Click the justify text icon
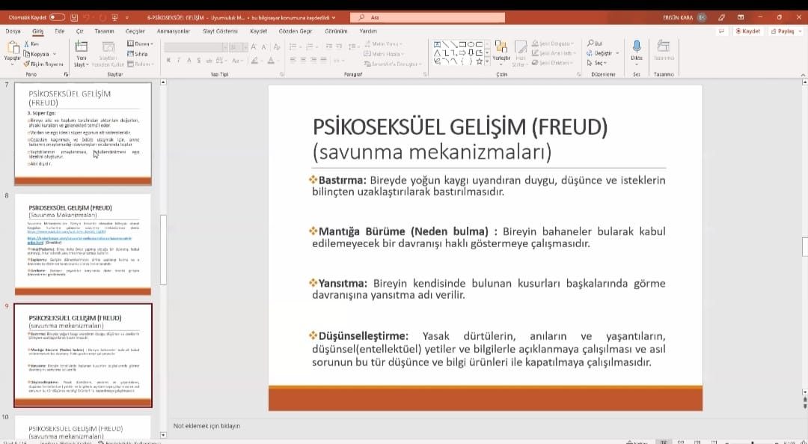The width and height of the screenshot is (808, 444). (324, 61)
